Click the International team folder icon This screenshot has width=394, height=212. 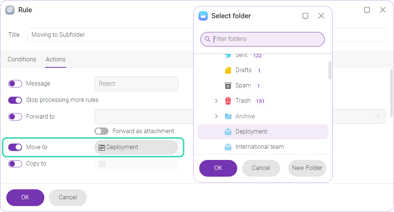228,147
